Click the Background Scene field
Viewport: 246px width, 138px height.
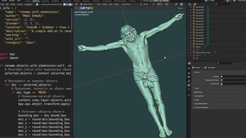pos(233,80)
